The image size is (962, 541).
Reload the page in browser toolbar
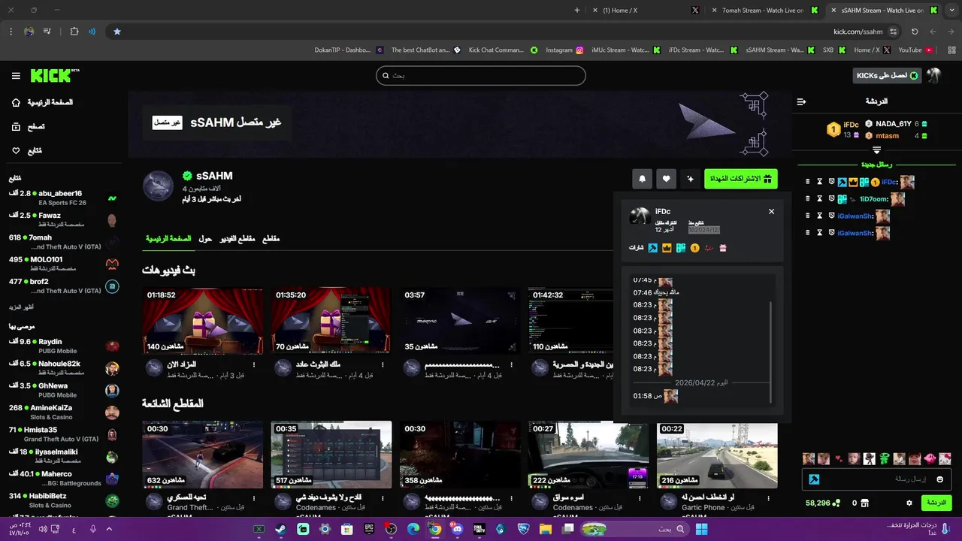tap(915, 32)
